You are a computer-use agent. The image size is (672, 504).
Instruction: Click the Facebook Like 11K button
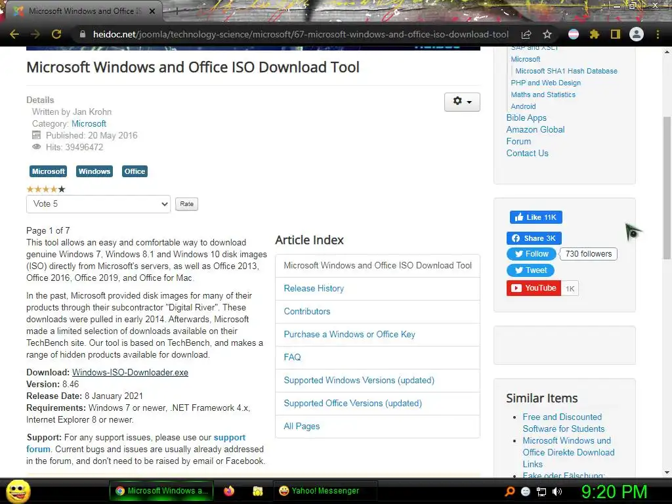coord(535,217)
